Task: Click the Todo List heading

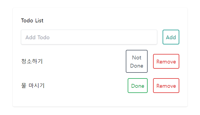Action: [32, 20]
